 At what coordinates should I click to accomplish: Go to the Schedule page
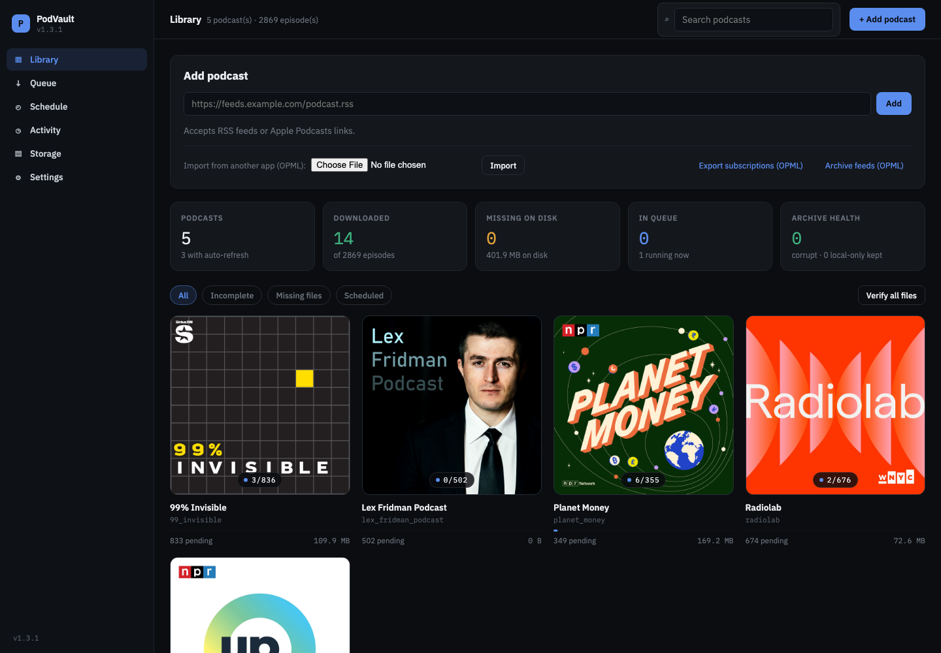click(x=76, y=106)
